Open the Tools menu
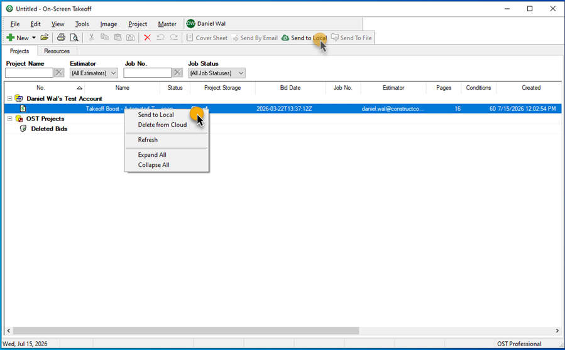This screenshot has width=565, height=350. [82, 24]
